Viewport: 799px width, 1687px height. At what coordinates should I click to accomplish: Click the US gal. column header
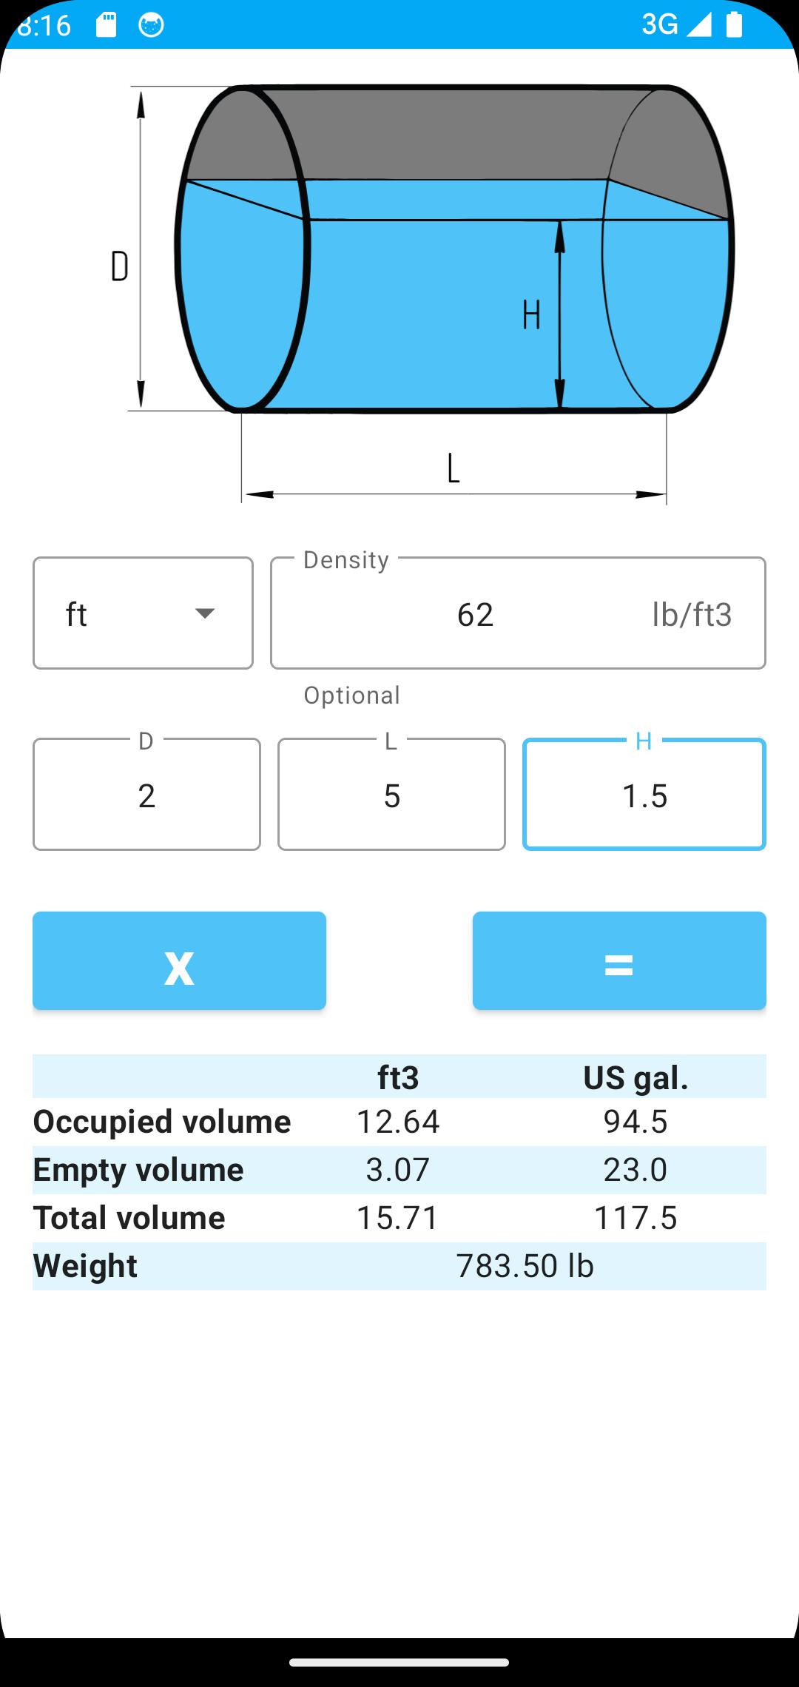(x=636, y=1077)
